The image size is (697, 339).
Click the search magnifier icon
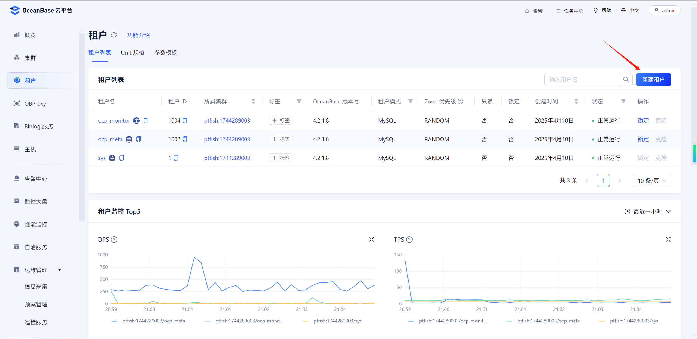click(626, 80)
